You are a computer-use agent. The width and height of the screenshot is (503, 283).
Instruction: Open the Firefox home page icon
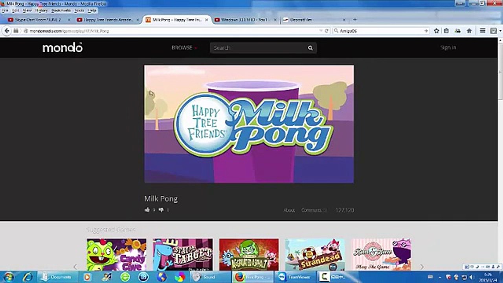pos(469,31)
